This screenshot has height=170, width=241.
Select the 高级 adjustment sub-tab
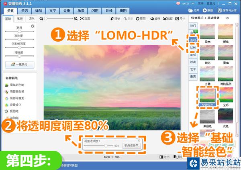click(20, 19)
